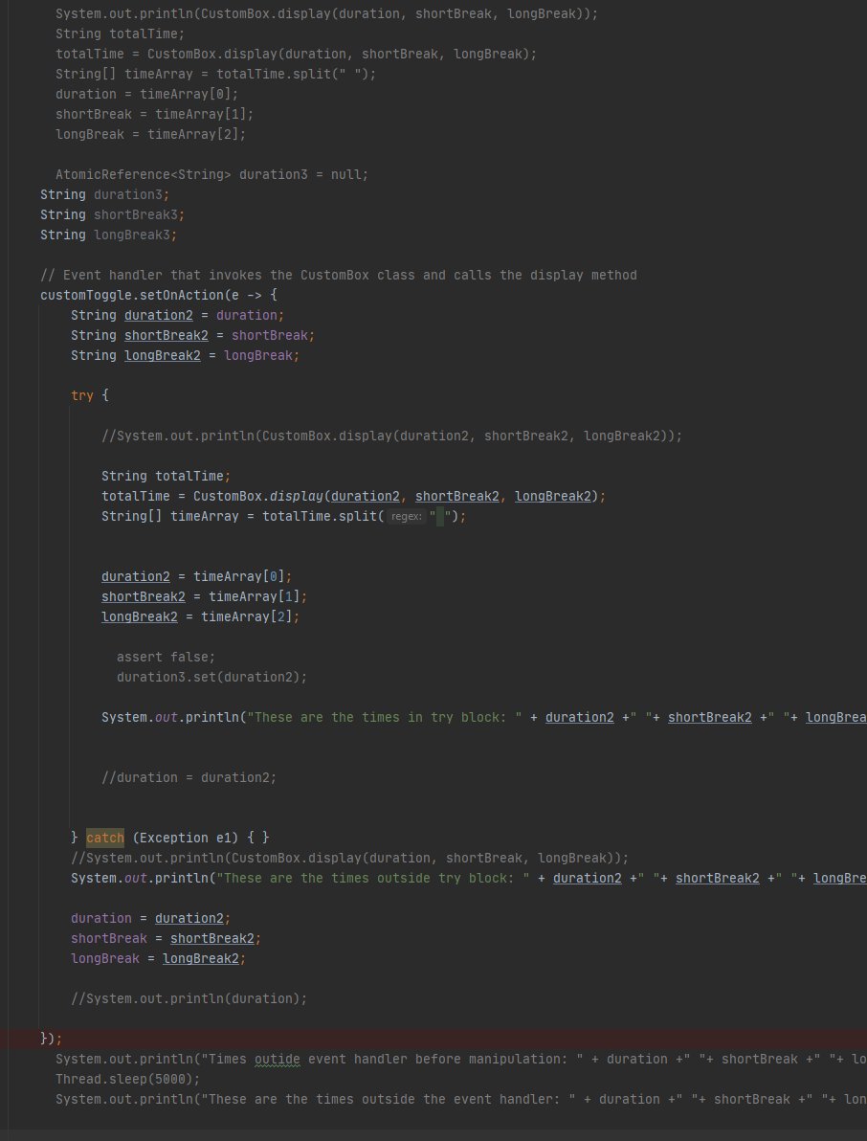Click the '(Exception e1)' catch parameter
Screen dimensions: 867x1141
coord(185,839)
